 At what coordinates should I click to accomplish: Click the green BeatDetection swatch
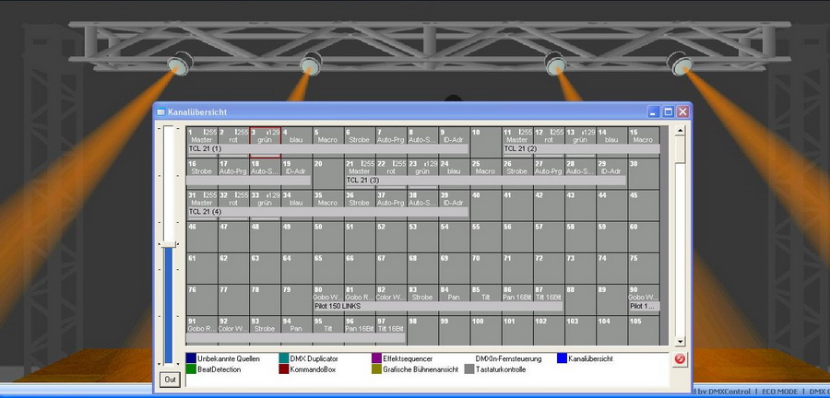(x=191, y=369)
